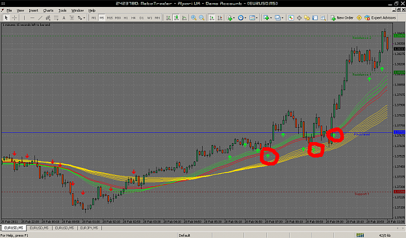Select the text label tool
406x238 pixels.
tap(71, 18)
